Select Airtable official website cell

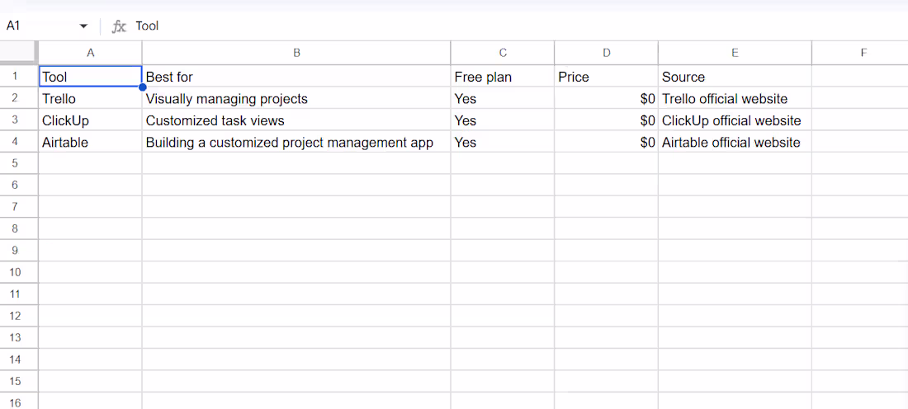735,143
